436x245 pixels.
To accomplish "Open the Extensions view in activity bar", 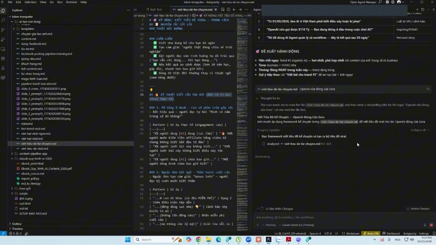I will pyautogui.click(x=3, y=59).
